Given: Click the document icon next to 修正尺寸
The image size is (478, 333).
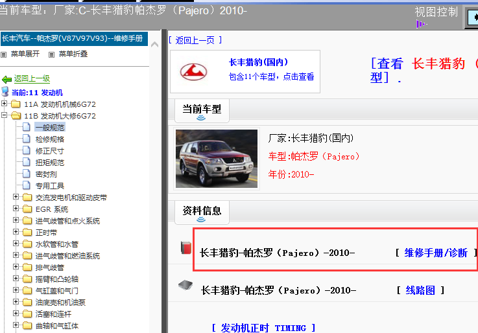Looking at the screenshot, I should (27, 150).
